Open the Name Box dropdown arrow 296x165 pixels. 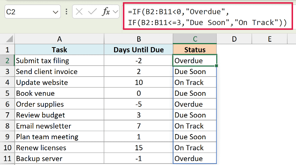click(55, 13)
